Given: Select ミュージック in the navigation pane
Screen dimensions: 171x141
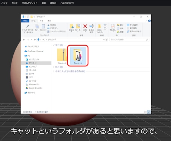Looking at the screenshot, I should point(31,81).
